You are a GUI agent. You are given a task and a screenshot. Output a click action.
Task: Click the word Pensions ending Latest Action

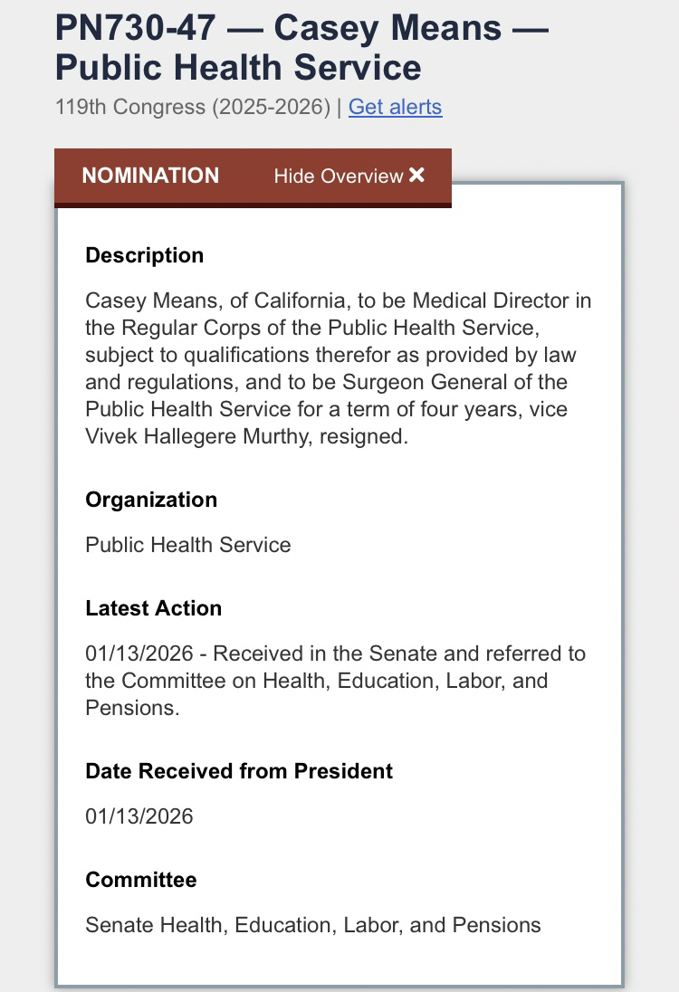click(x=129, y=708)
